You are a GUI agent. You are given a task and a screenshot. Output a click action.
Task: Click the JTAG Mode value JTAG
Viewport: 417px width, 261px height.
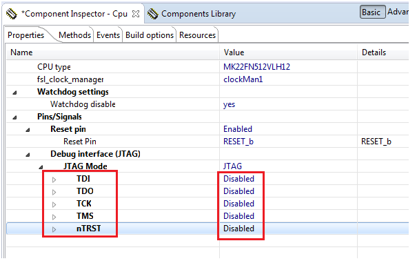(x=232, y=166)
